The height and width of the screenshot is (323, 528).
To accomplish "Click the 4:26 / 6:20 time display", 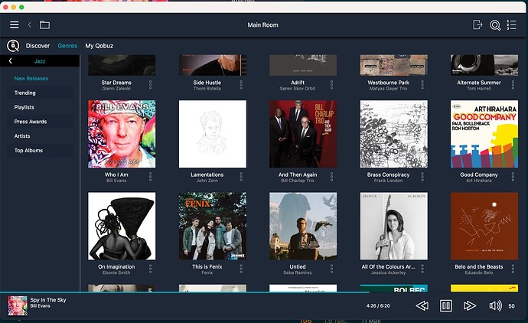I will [x=378, y=306].
